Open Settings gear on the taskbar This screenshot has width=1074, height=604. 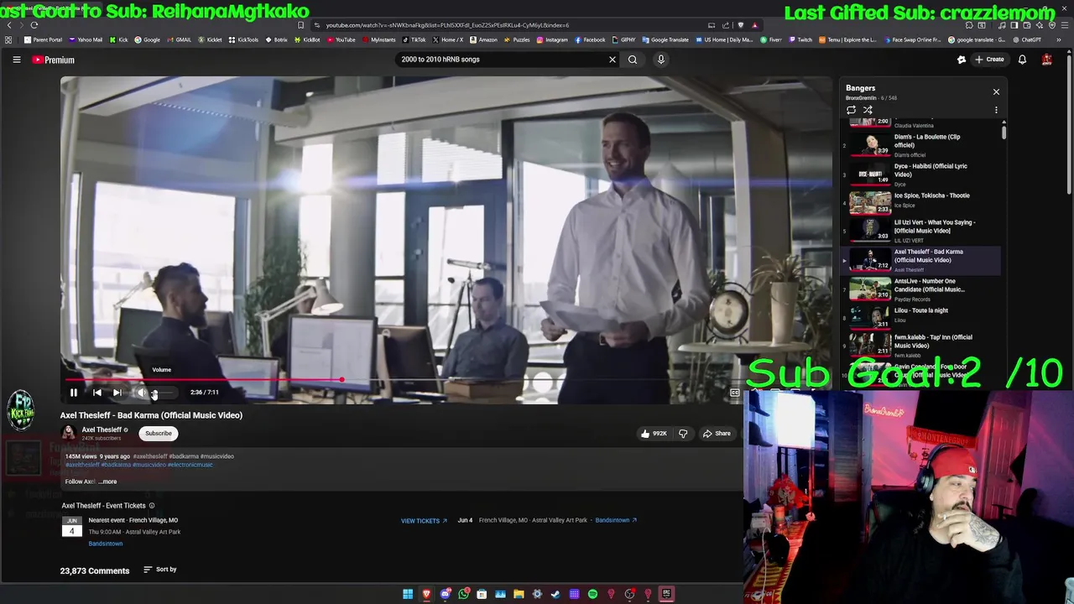tap(537, 594)
